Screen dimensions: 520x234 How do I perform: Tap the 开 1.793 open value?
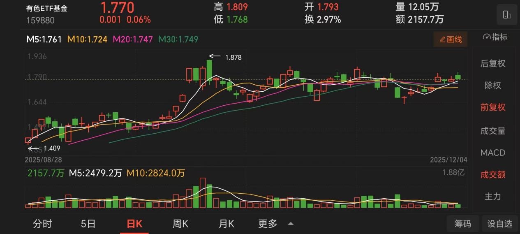(321, 7)
